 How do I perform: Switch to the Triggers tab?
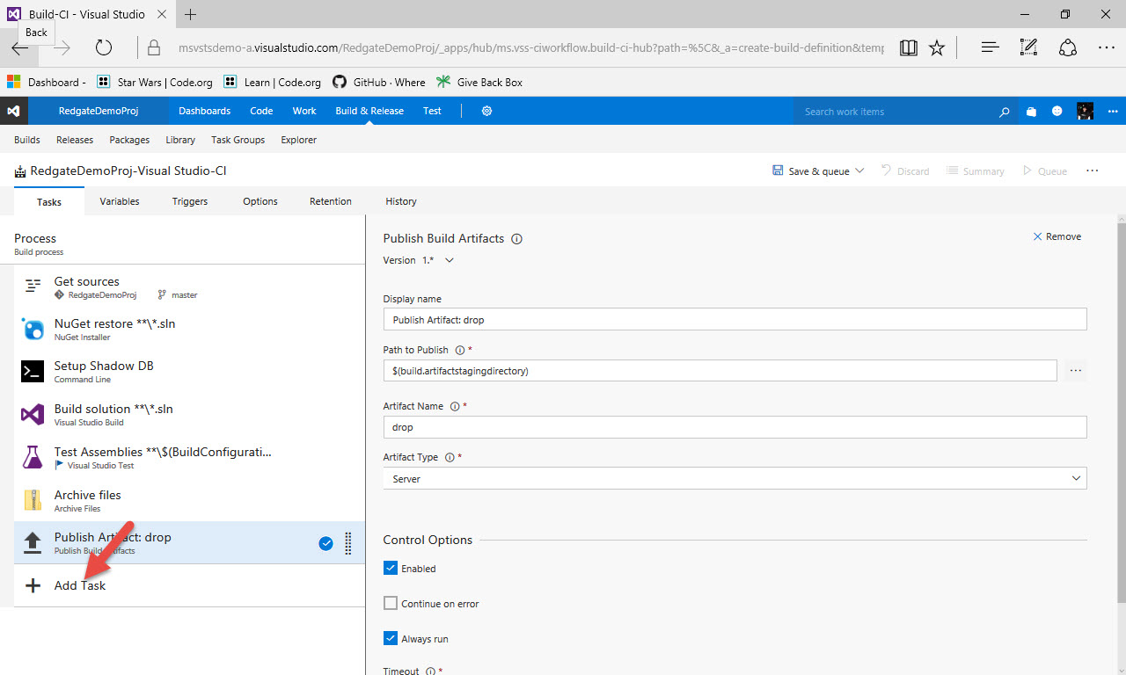pyautogui.click(x=190, y=201)
